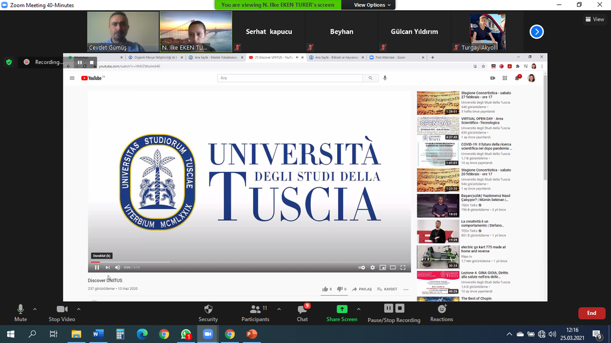The height and width of the screenshot is (343, 611).
Task: Stop recording via top-left indicator
Action: [91, 63]
